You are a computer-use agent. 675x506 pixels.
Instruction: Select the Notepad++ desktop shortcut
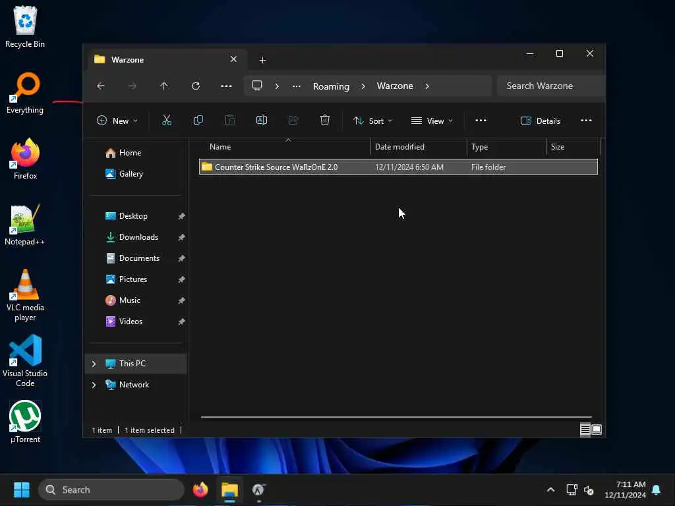[x=25, y=225]
